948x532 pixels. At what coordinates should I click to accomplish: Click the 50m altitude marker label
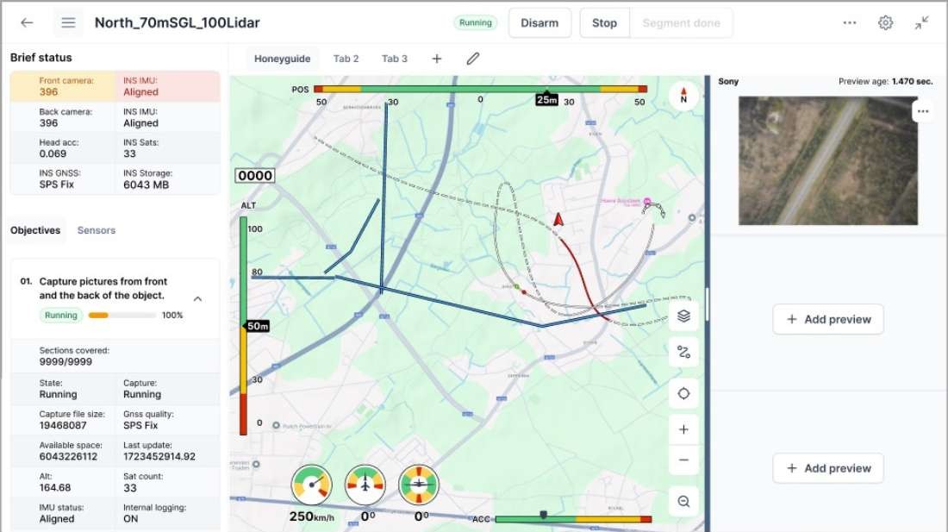pyautogui.click(x=257, y=326)
